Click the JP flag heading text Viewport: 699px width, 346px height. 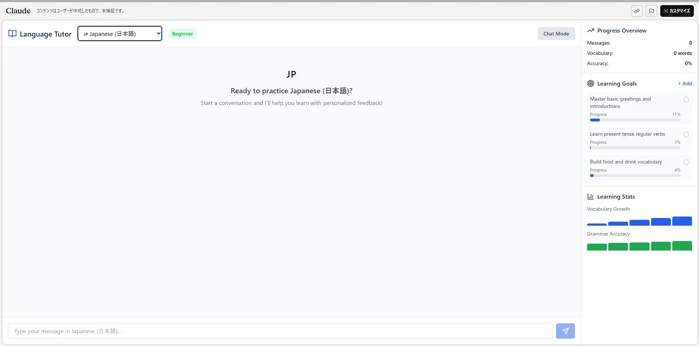pyautogui.click(x=291, y=74)
